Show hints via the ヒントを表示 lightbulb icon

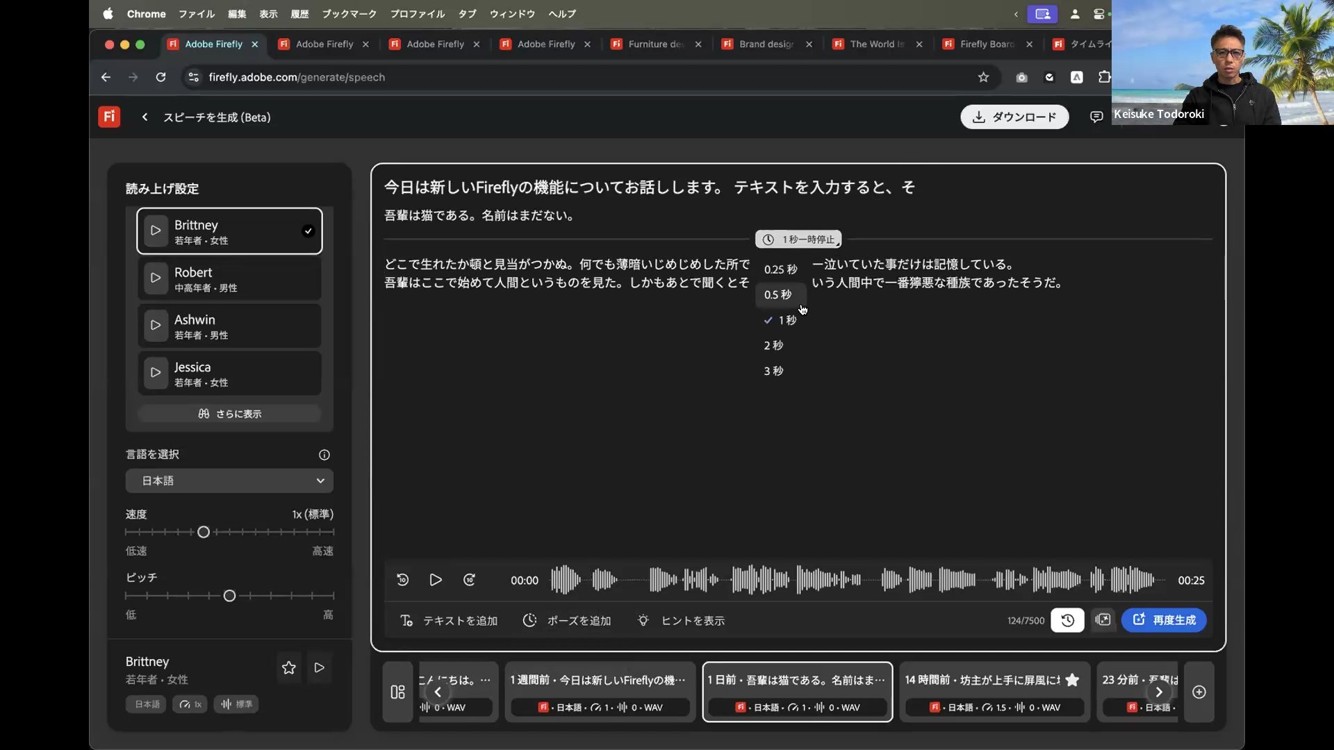pyautogui.click(x=643, y=620)
